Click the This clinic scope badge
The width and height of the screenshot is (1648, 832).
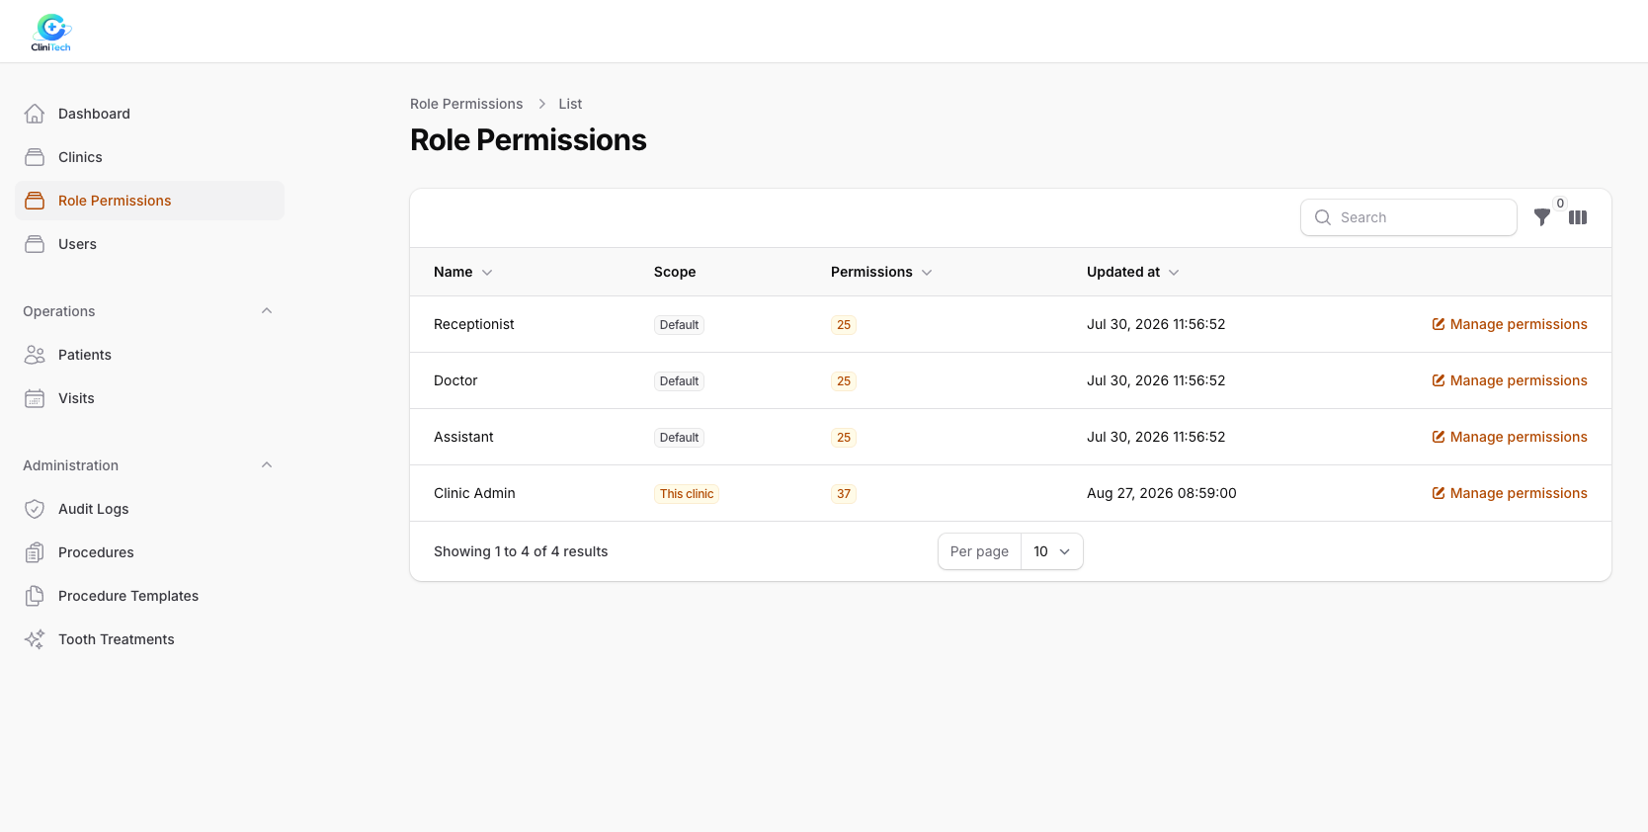(x=687, y=494)
